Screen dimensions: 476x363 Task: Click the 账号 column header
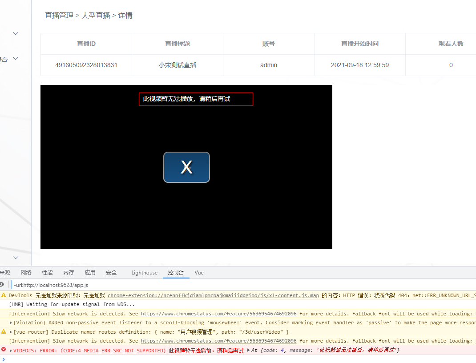coord(269,44)
